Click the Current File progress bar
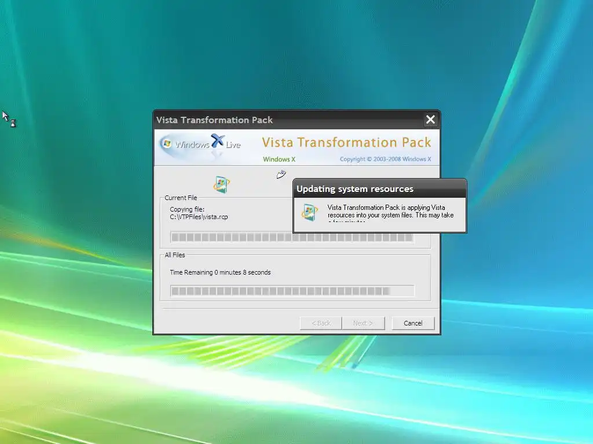 point(292,237)
